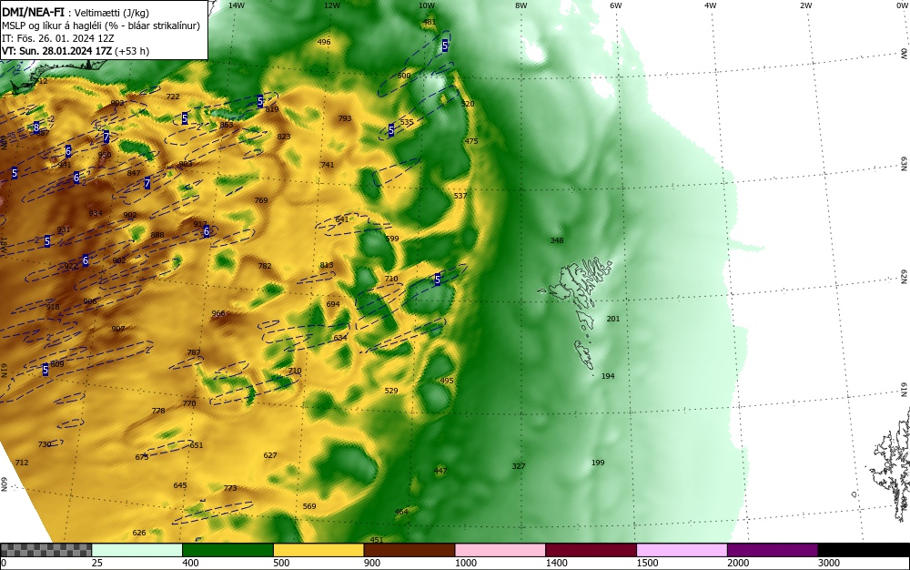910x570 pixels.
Task: Click the map value 327
Action: coord(519,466)
